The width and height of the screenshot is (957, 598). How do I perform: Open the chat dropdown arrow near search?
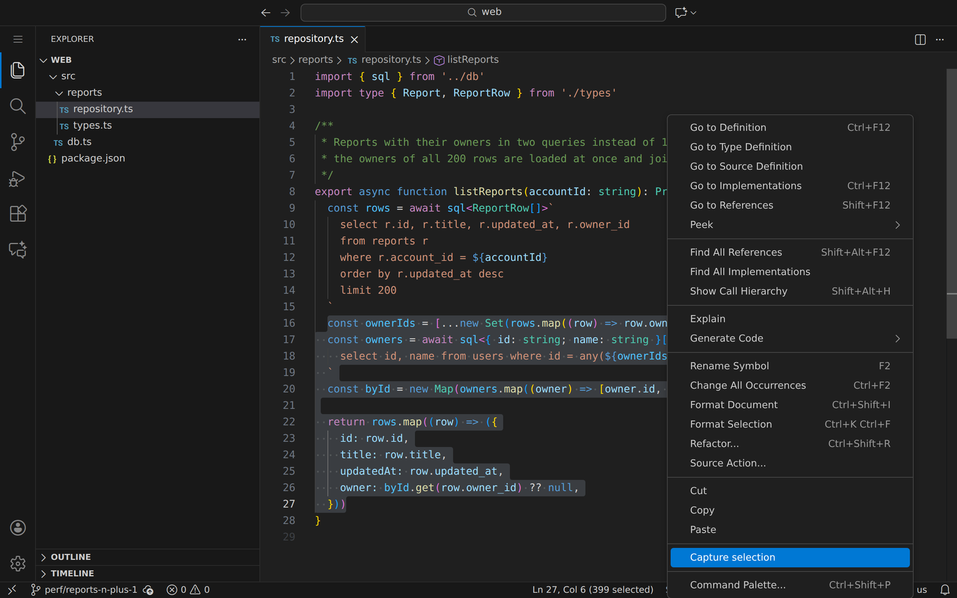[694, 13]
